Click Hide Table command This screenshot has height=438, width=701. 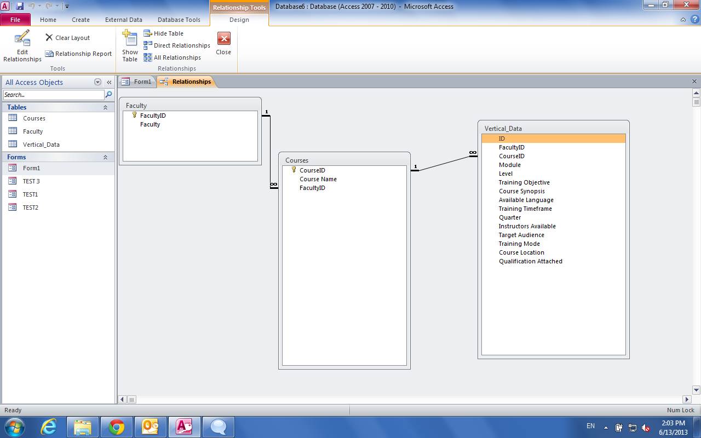point(163,33)
